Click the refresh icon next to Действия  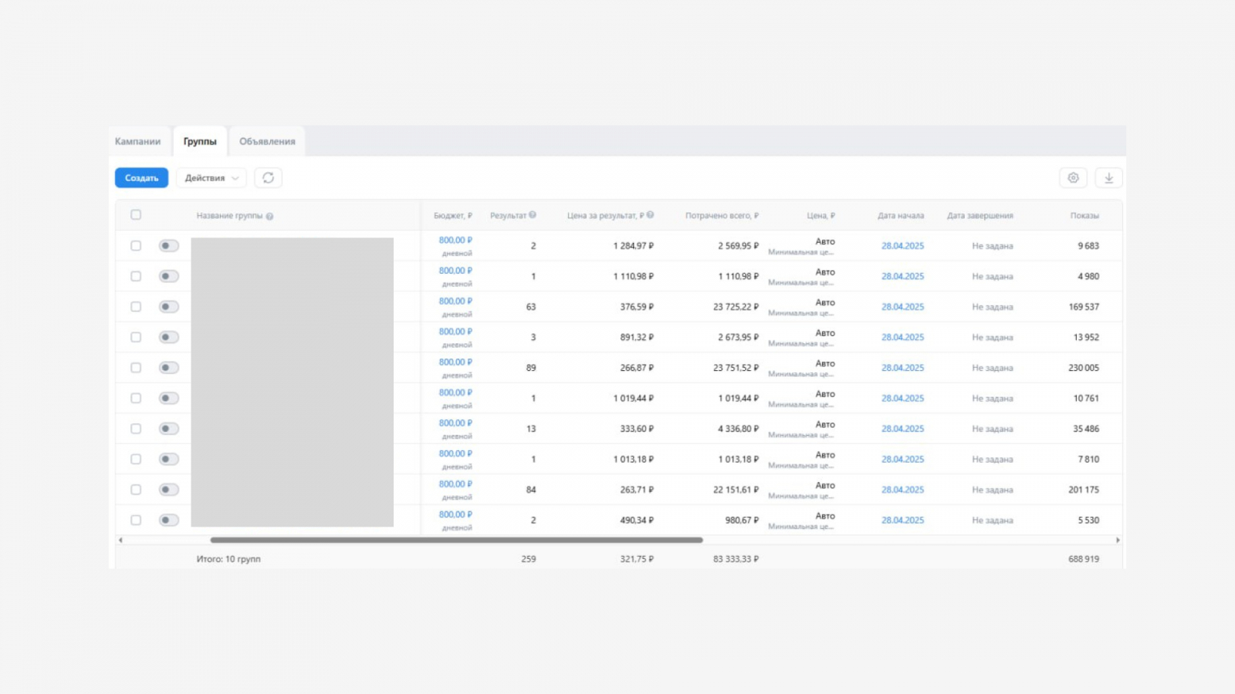tap(268, 178)
